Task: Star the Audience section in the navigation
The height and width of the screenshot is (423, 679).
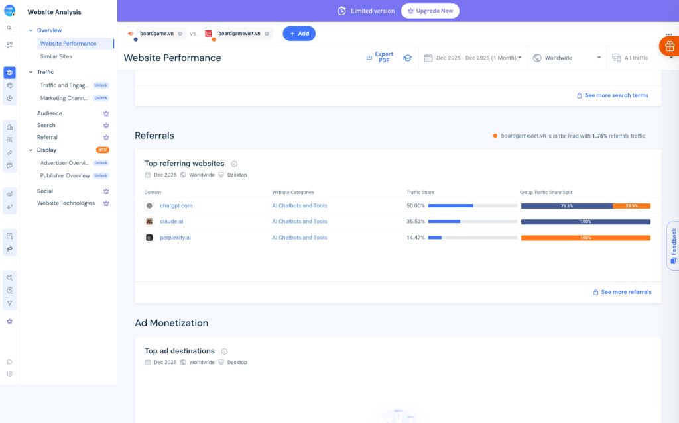Action: pyautogui.click(x=106, y=113)
